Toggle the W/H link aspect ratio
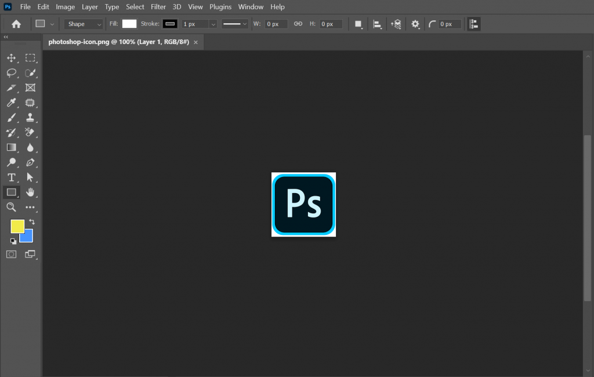594x377 pixels. [298, 24]
